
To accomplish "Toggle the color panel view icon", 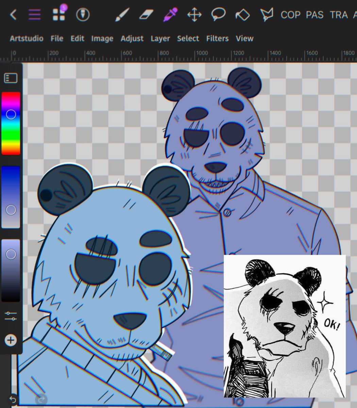I will [x=11, y=77].
